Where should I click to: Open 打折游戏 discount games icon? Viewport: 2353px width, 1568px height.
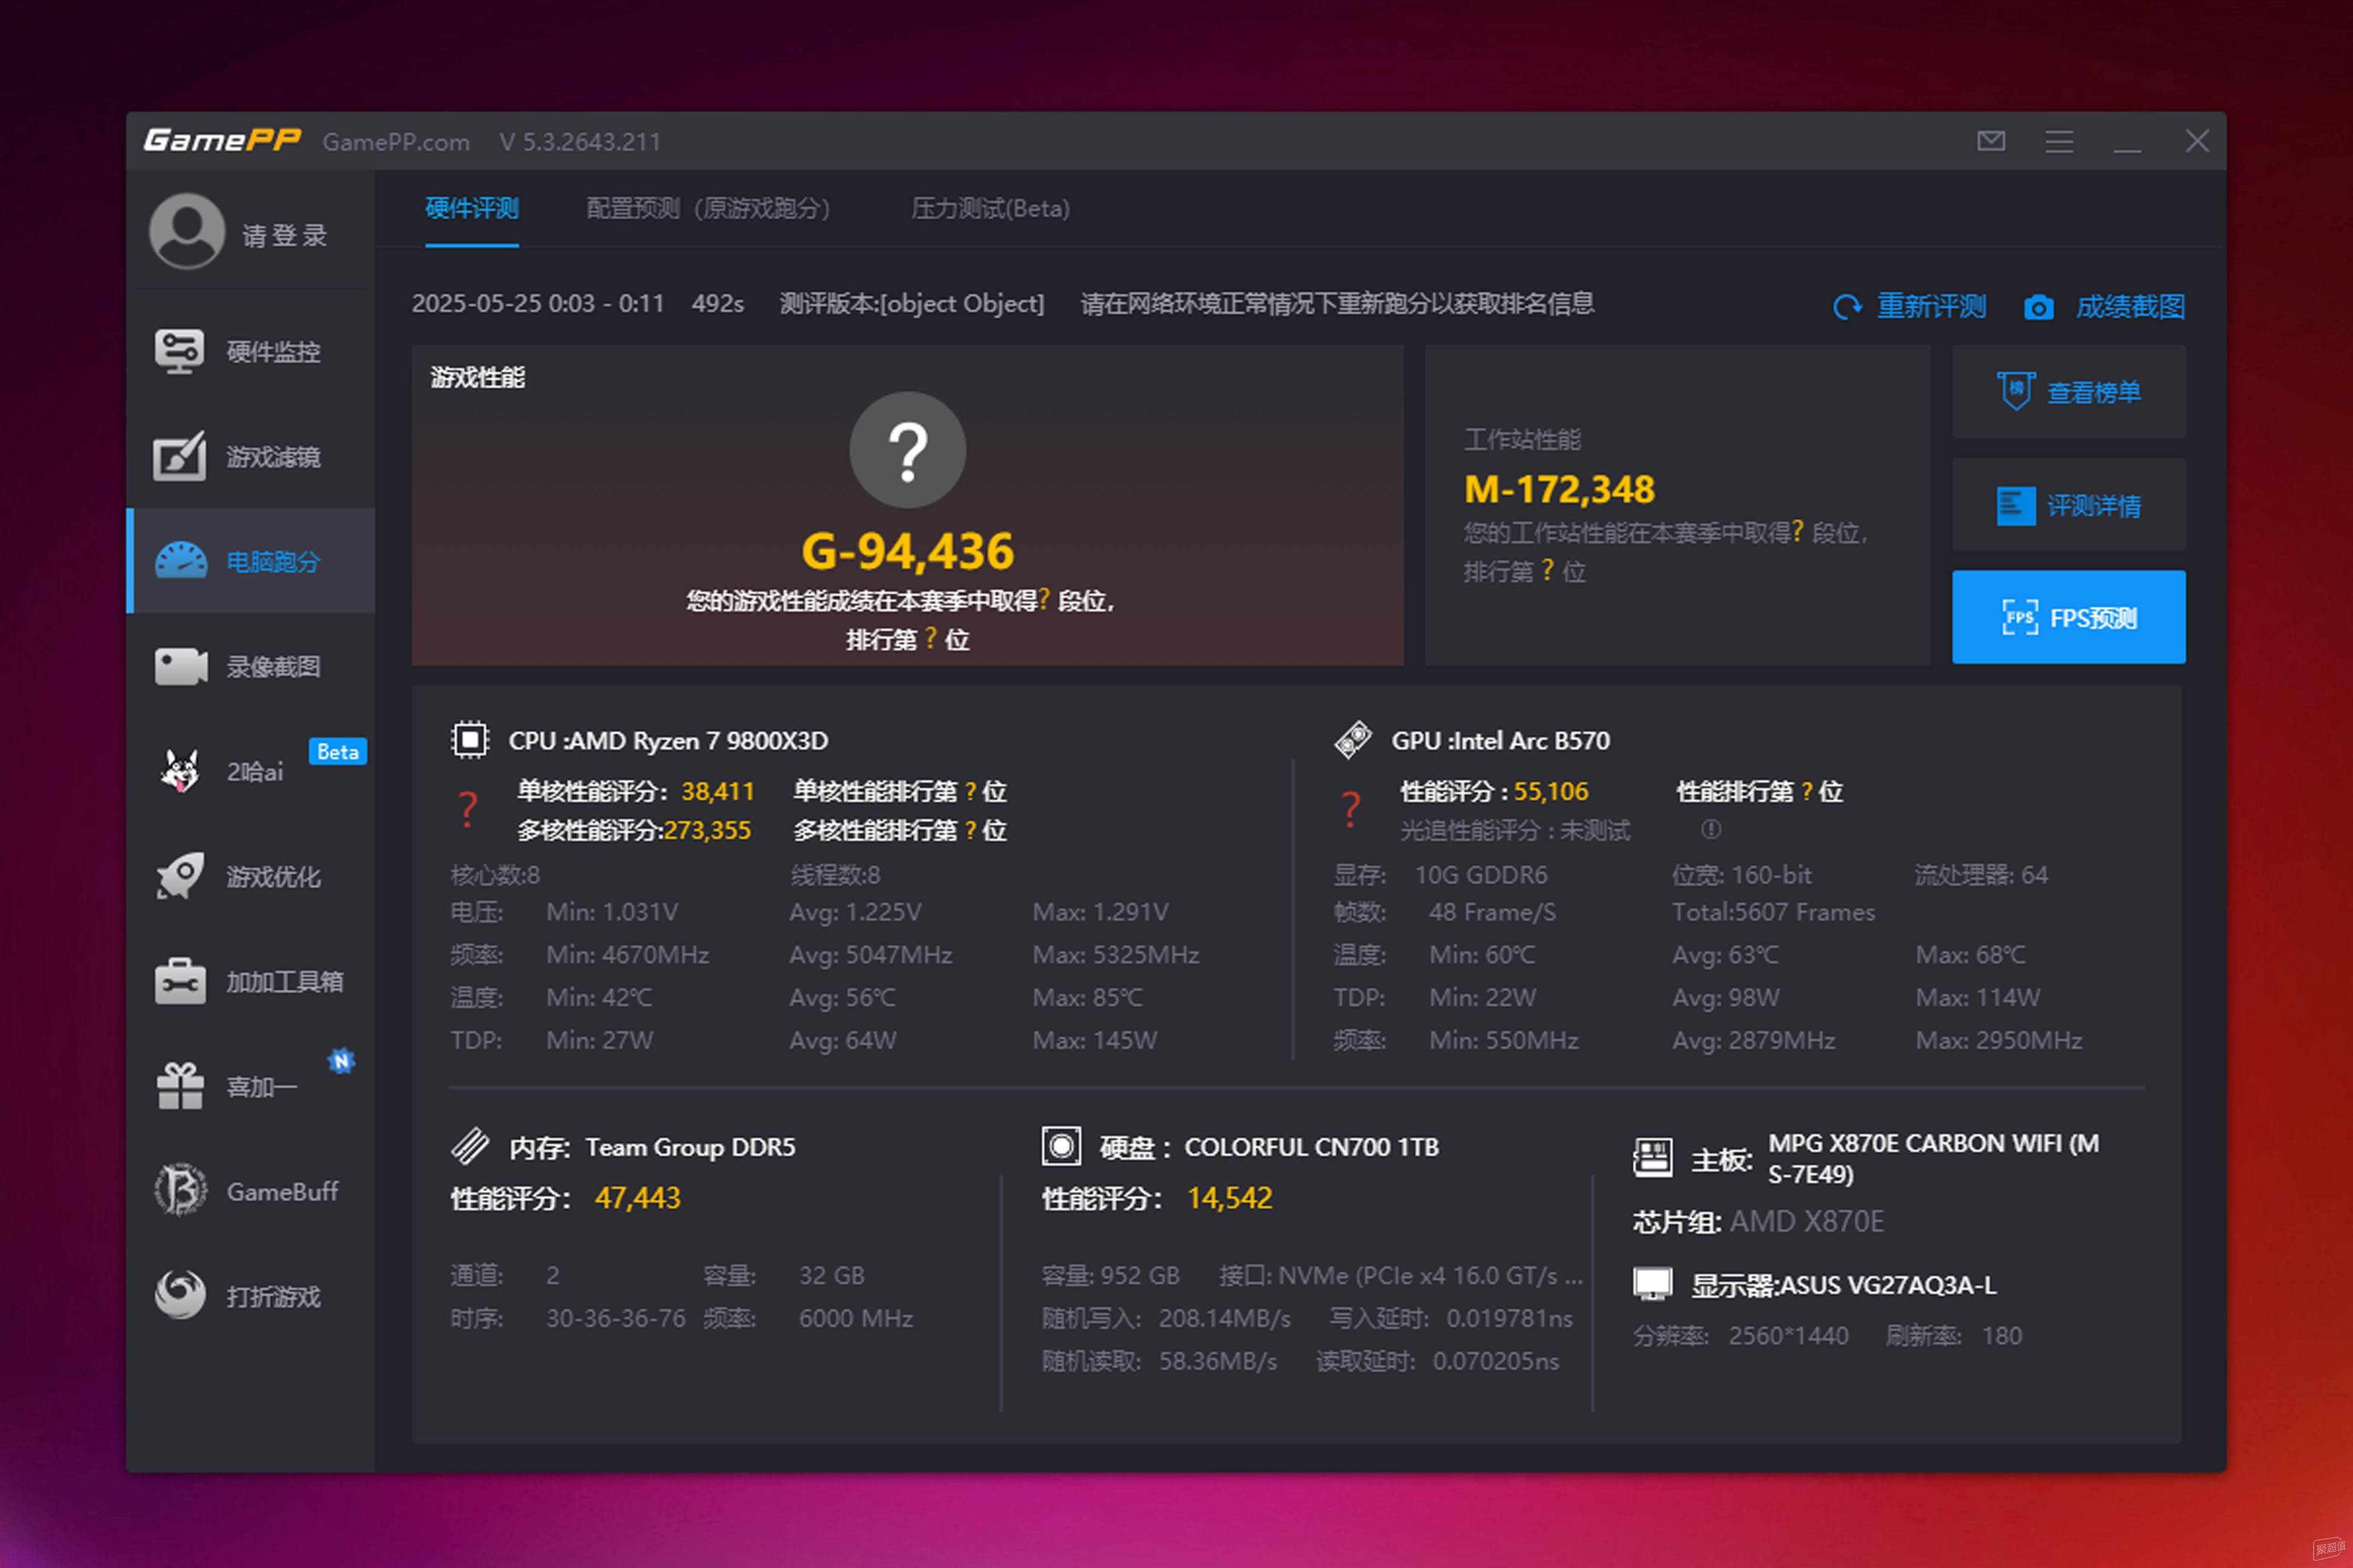point(180,1295)
